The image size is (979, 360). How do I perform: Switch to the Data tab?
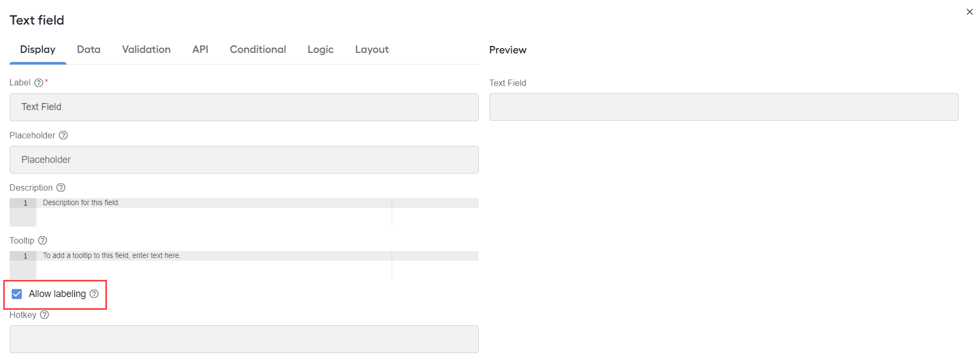tap(89, 50)
